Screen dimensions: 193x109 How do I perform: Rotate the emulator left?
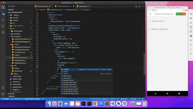(x=191, y=27)
